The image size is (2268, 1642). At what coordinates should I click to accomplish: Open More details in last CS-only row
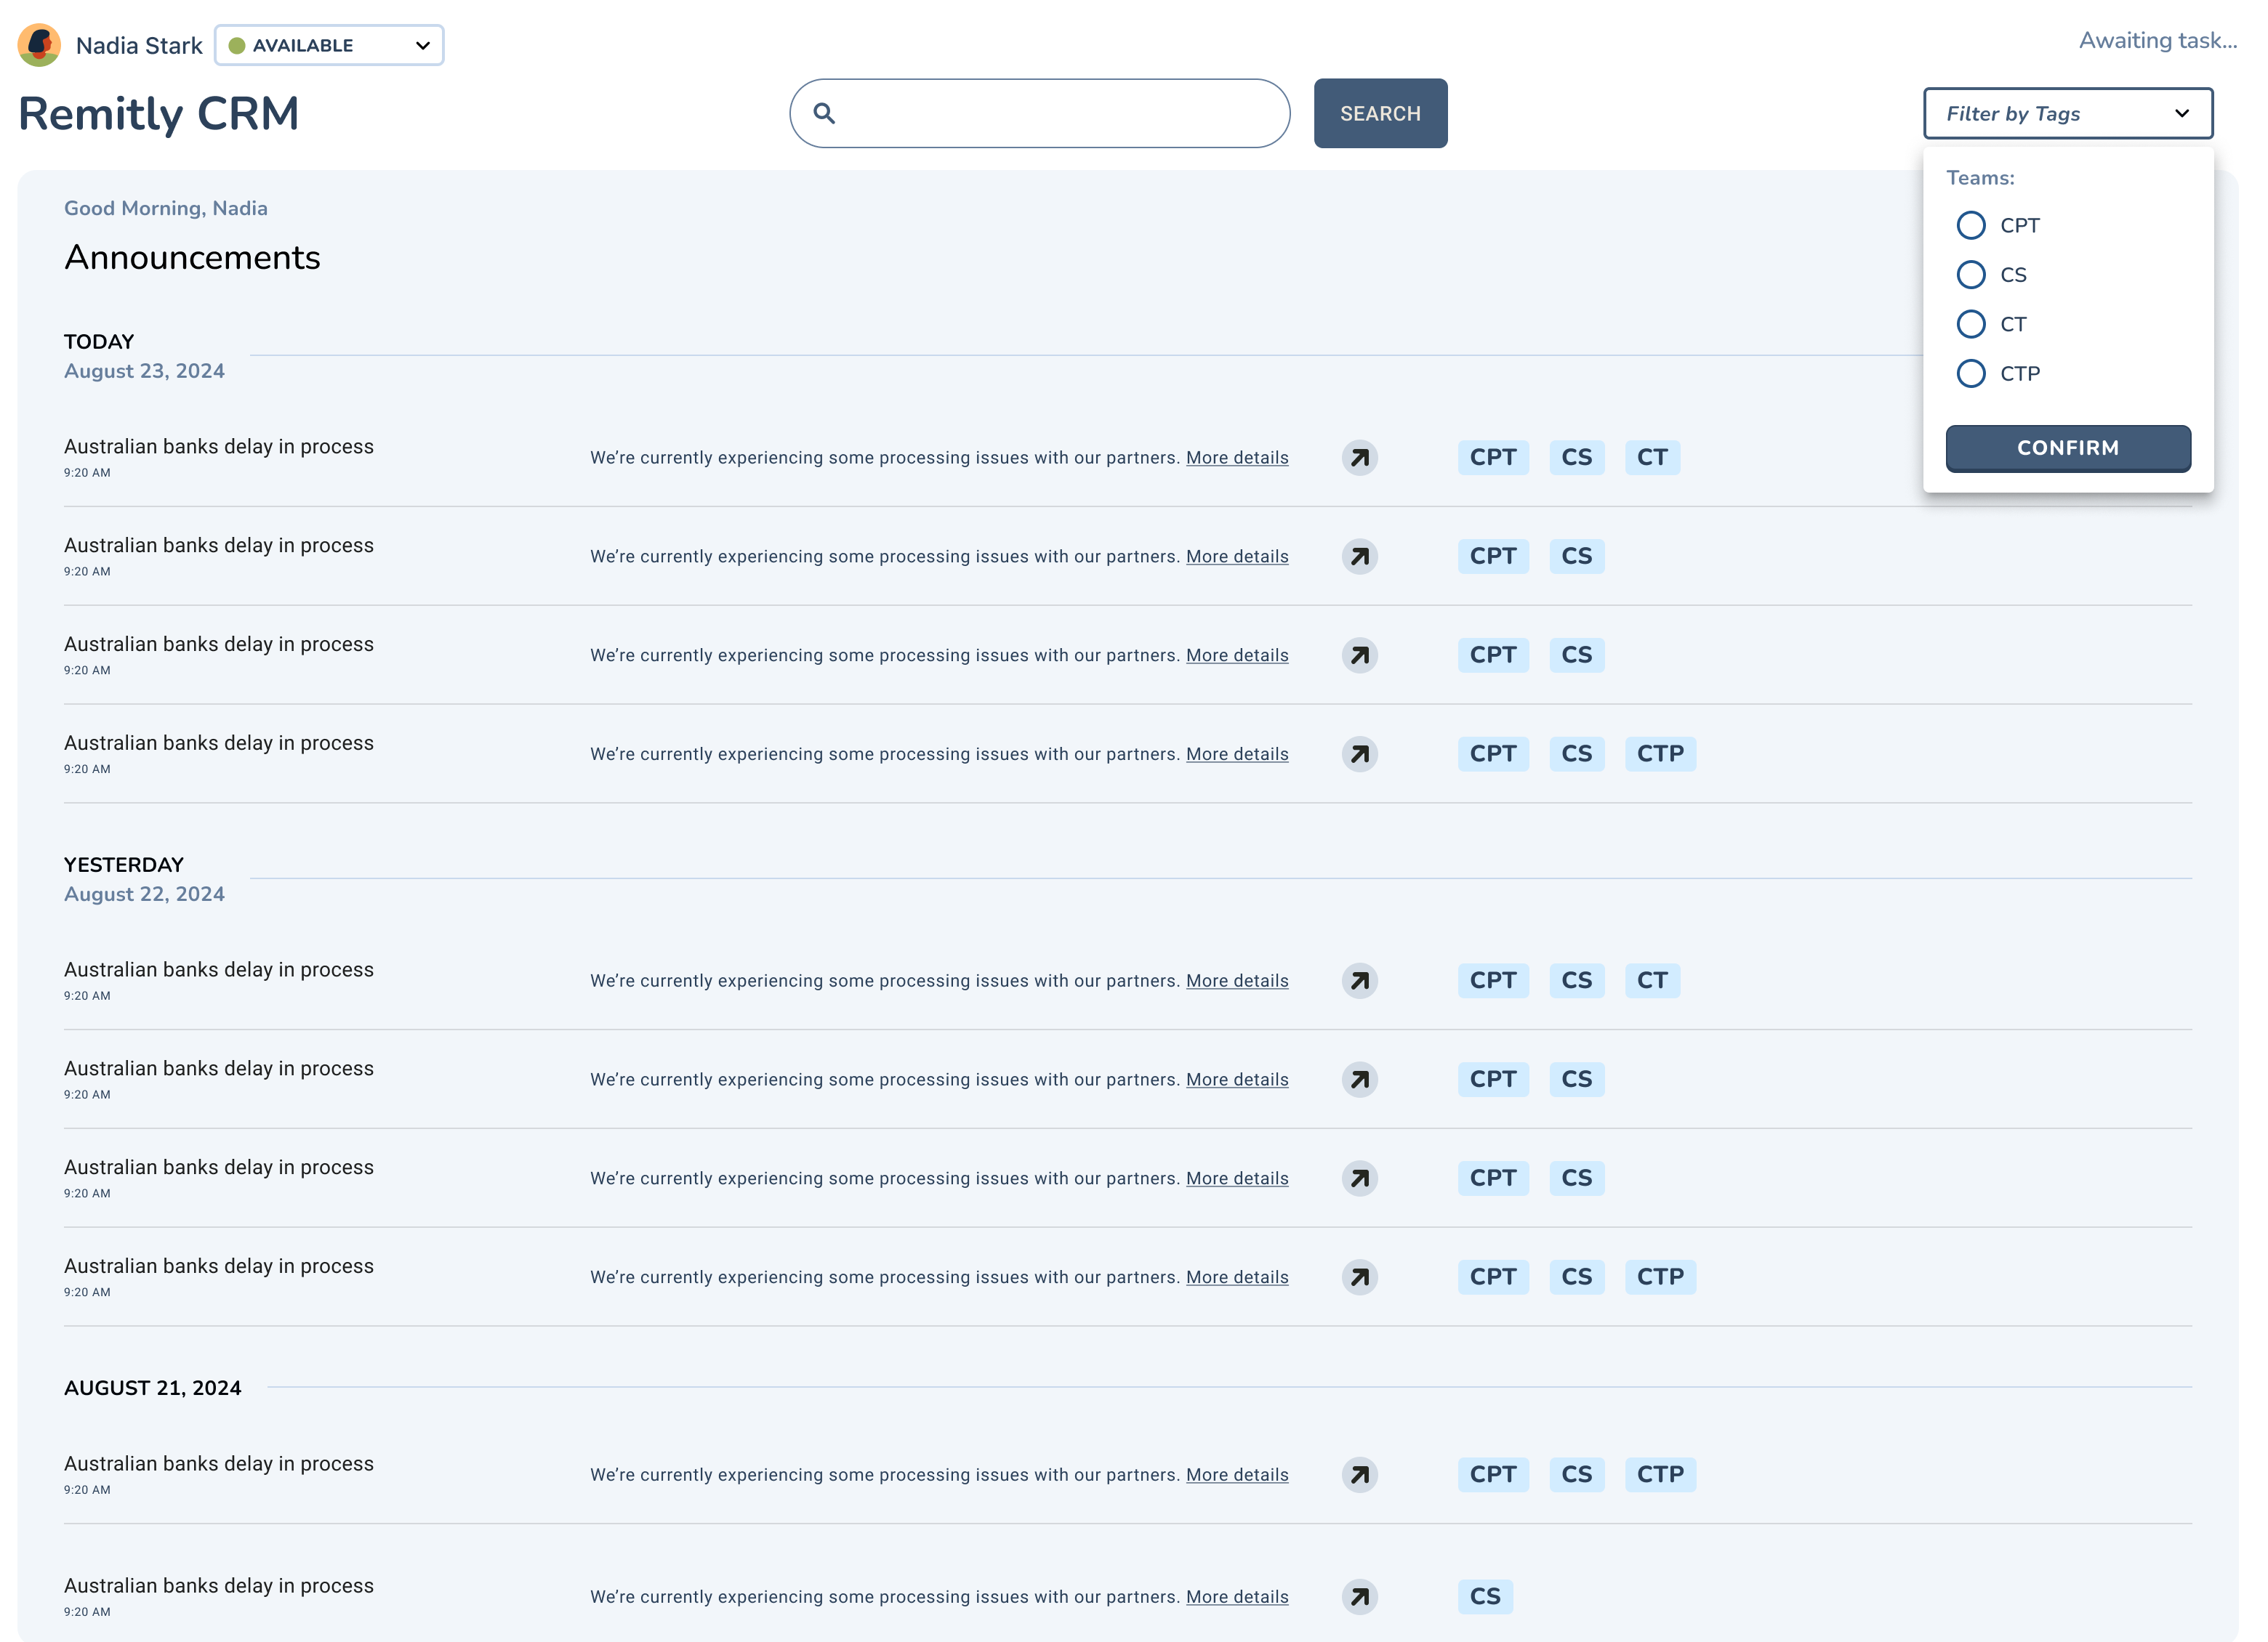1237,1597
